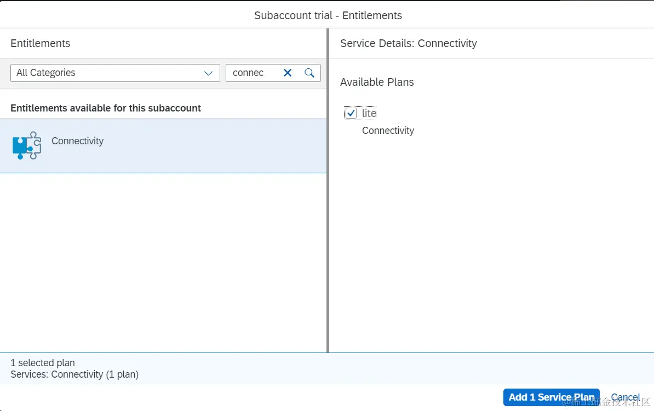This screenshot has height=411, width=654.
Task: Click the 'Available Plans' heading
Action: point(377,82)
